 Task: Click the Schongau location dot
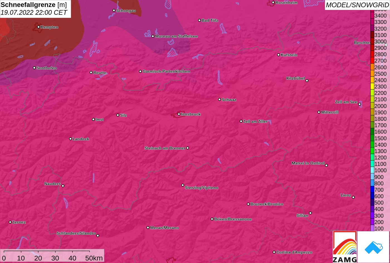click(114, 10)
